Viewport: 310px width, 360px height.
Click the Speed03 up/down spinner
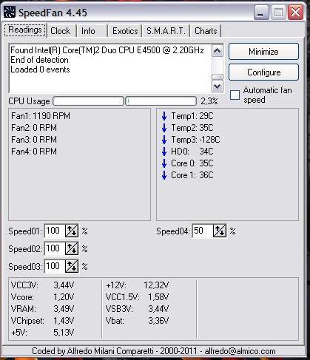[x=72, y=266]
